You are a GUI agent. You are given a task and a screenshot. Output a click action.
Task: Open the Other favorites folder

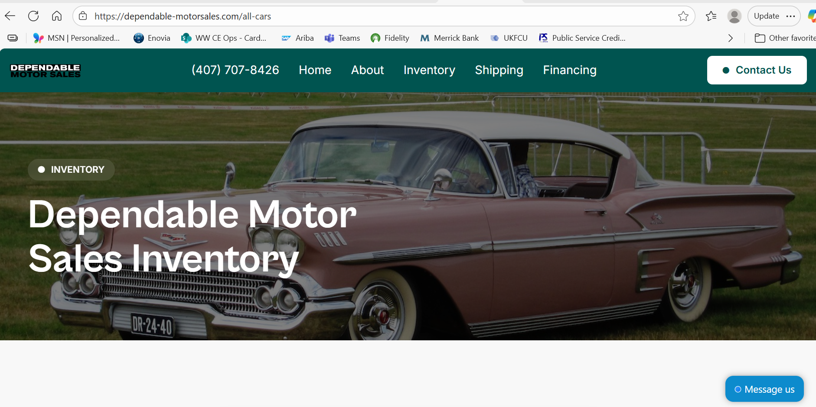[785, 38]
